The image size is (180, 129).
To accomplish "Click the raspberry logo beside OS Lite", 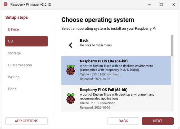I will point(71,70).
